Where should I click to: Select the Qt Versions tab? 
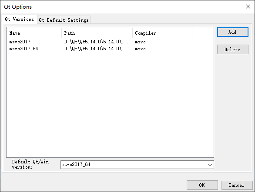point(19,19)
